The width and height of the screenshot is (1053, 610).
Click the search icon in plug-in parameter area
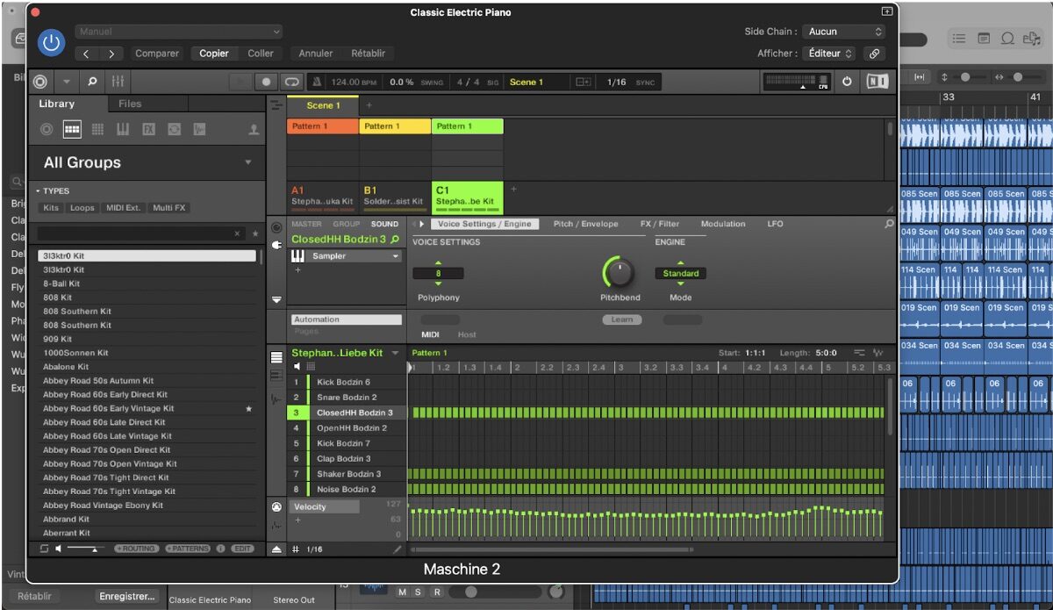888,225
